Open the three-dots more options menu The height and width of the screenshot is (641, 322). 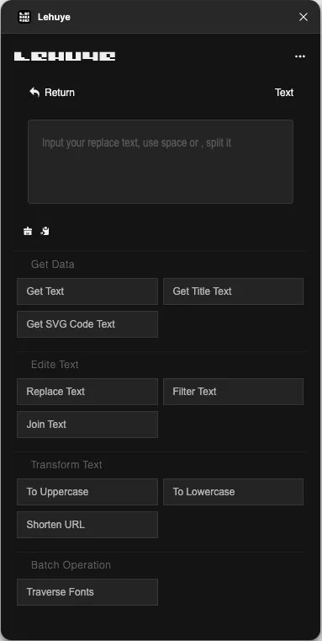300,56
